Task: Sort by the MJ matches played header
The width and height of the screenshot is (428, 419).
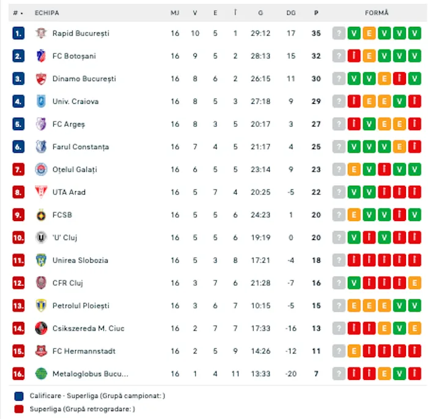Action: pyautogui.click(x=175, y=12)
